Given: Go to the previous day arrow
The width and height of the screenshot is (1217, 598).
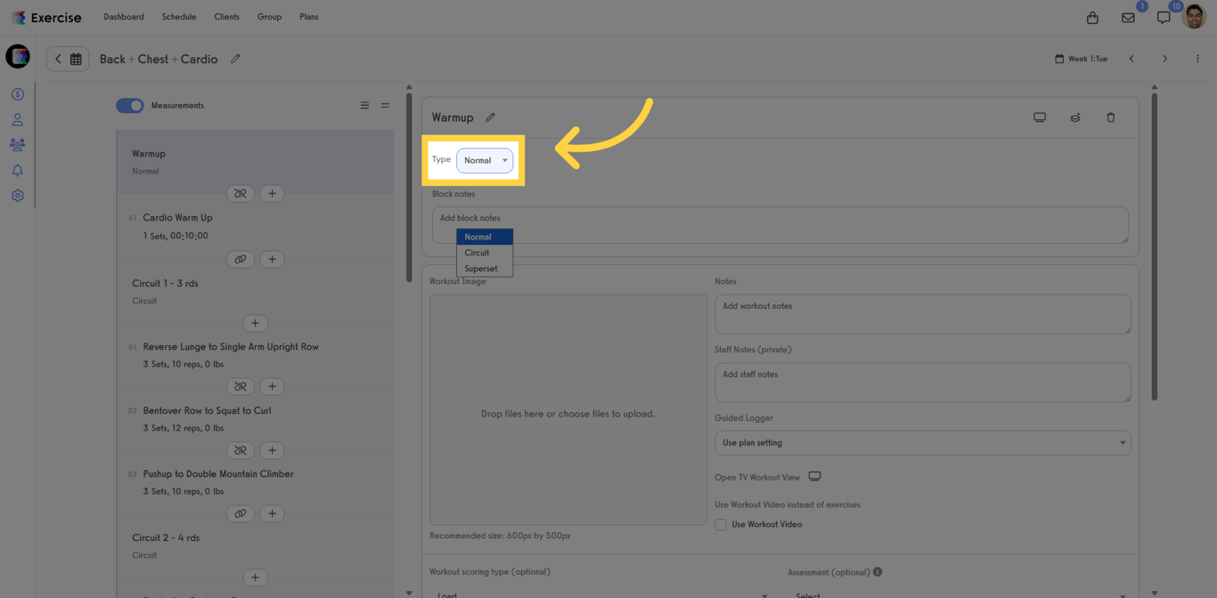Looking at the screenshot, I should tap(1131, 59).
